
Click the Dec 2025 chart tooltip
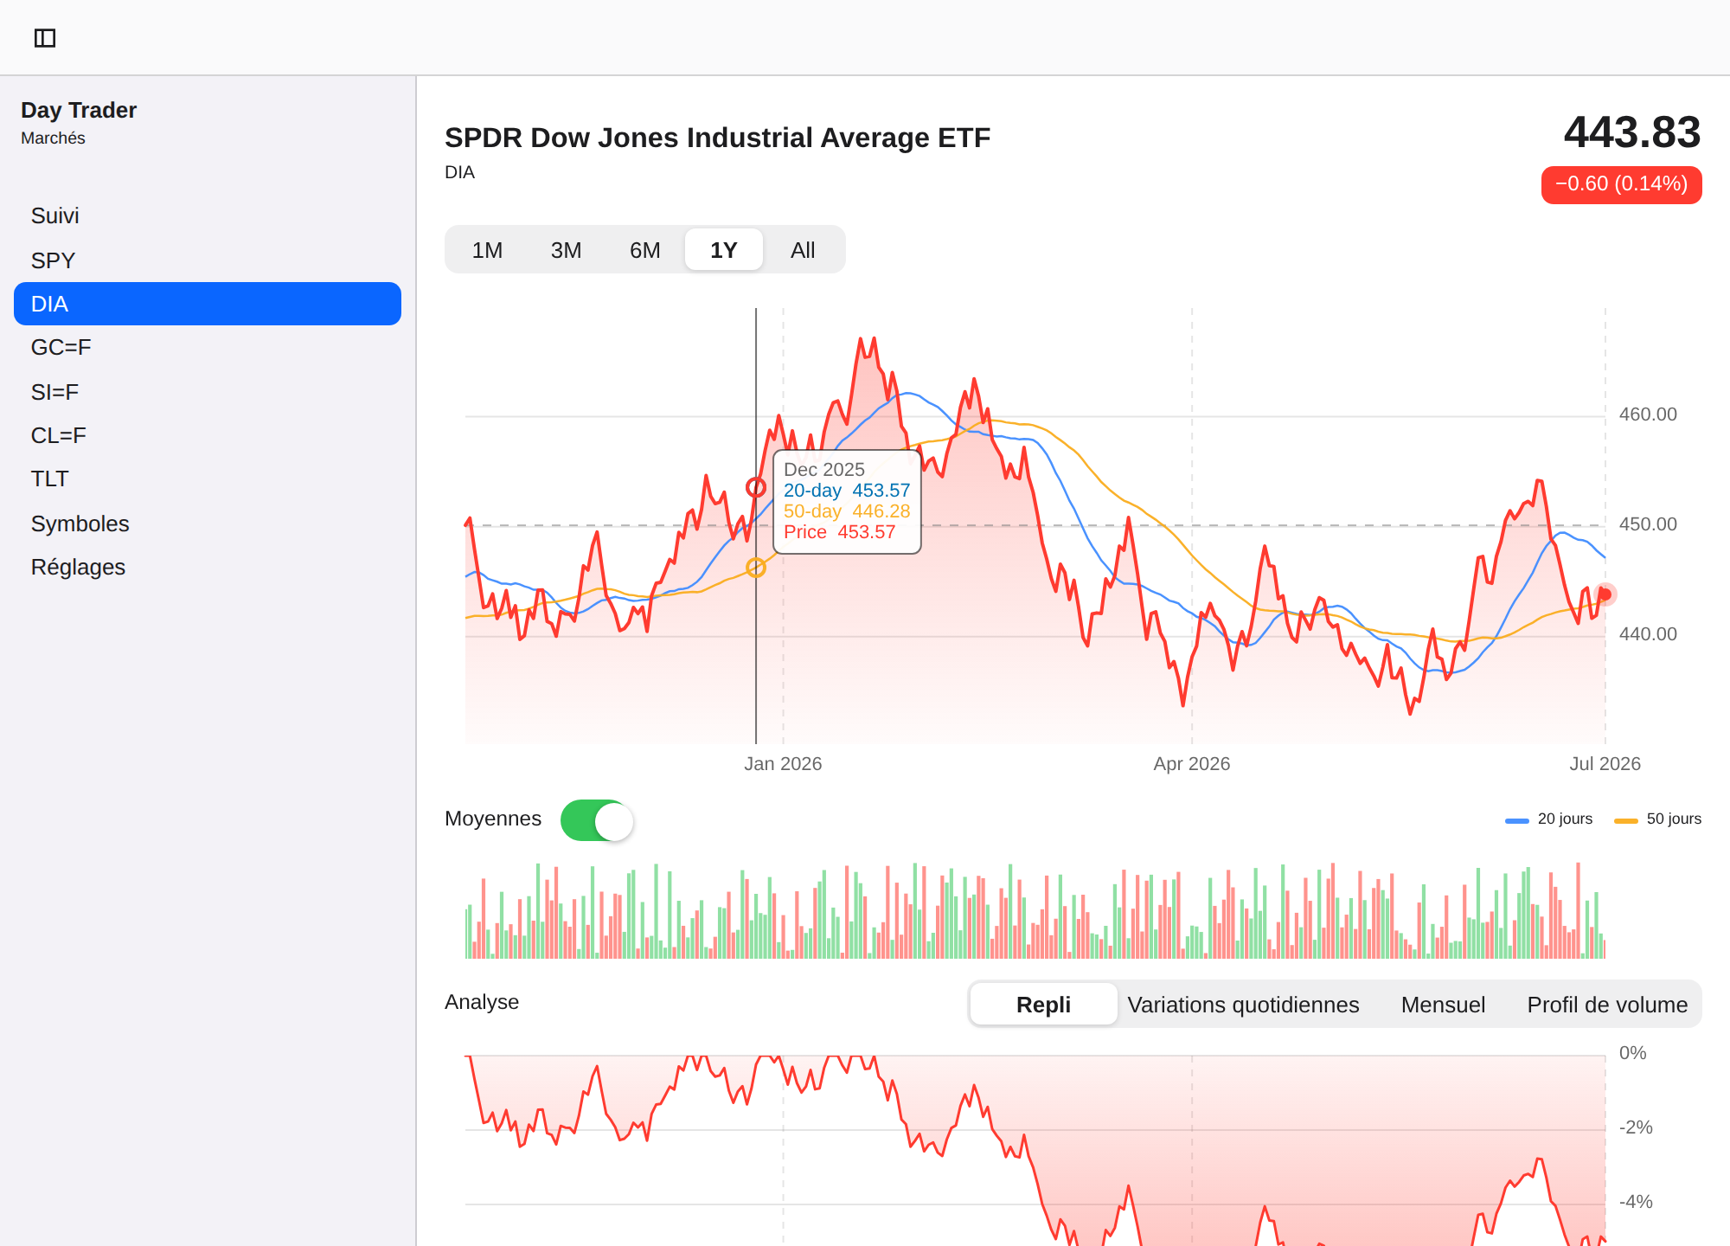click(847, 501)
